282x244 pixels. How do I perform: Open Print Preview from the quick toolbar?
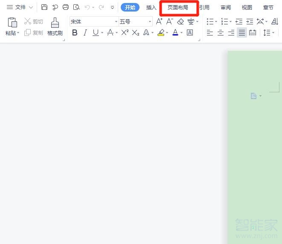pyautogui.click(x=76, y=7)
